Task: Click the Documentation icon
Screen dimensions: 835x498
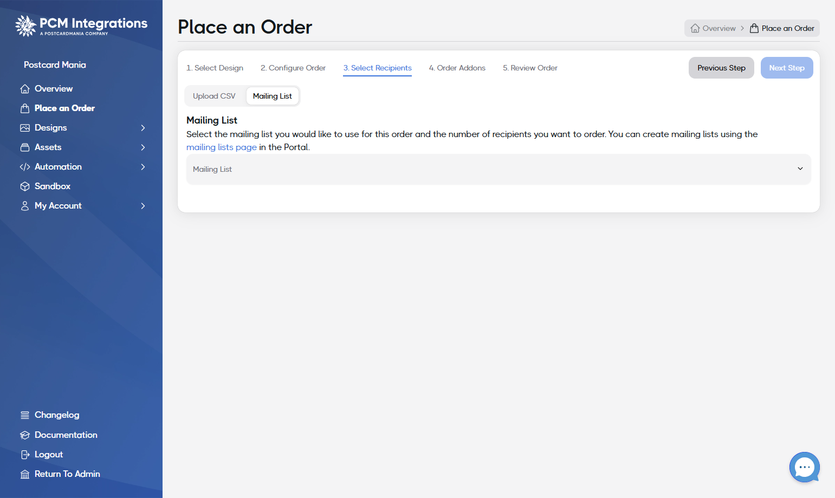Action: point(25,435)
